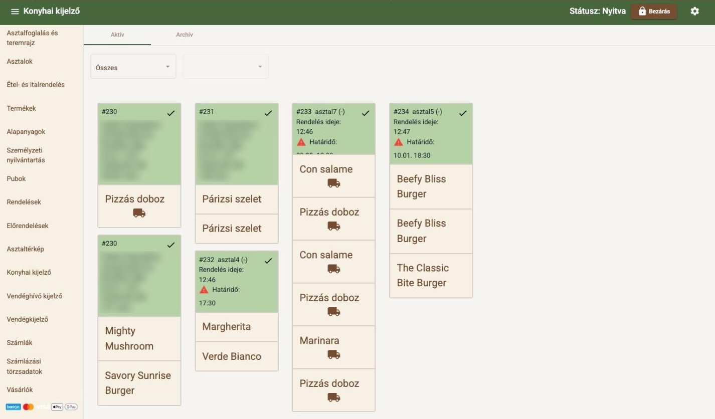Click delivery truck icon in order #230
The width and height of the screenshot is (715, 419).
click(139, 213)
